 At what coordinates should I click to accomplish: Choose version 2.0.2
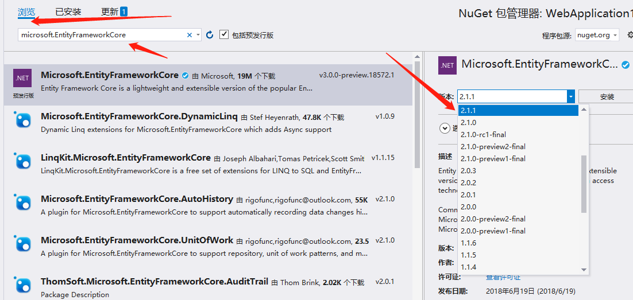click(519, 182)
